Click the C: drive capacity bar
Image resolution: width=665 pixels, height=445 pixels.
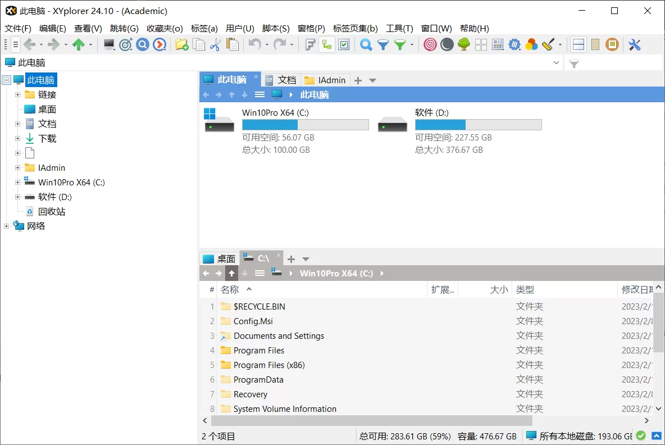pyautogui.click(x=306, y=124)
